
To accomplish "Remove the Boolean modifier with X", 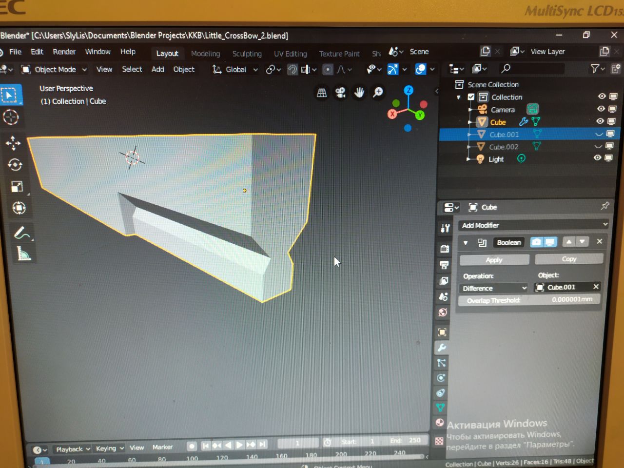I will (x=600, y=241).
